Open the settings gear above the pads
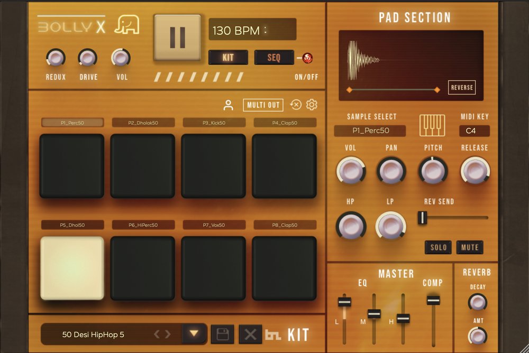This screenshot has width=529, height=353. point(312,105)
